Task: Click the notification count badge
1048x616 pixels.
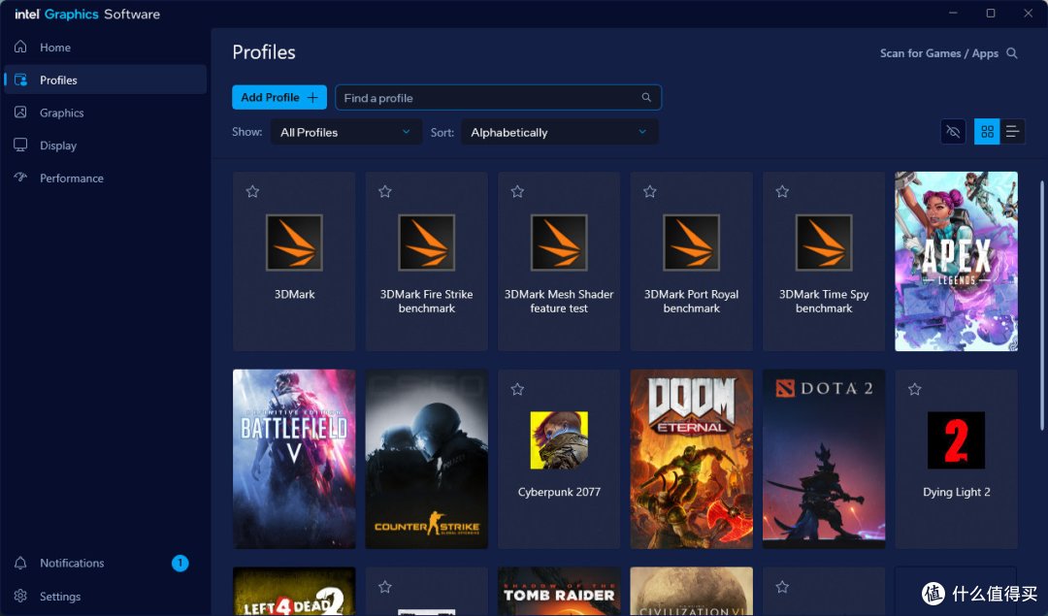Action: click(180, 564)
